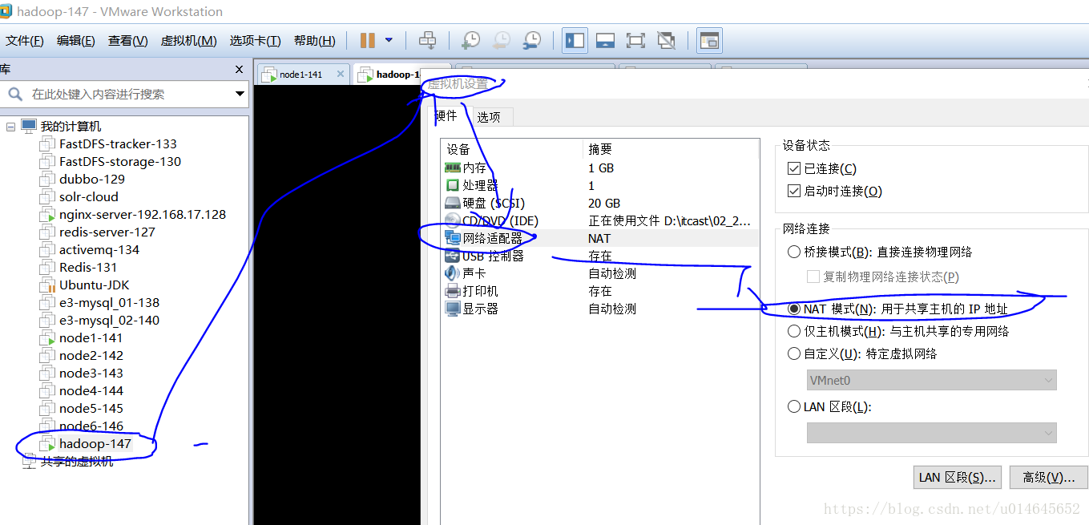The image size is (1089, 525).
Task: Open the 文件(F) menu
Action: (24, 41)
